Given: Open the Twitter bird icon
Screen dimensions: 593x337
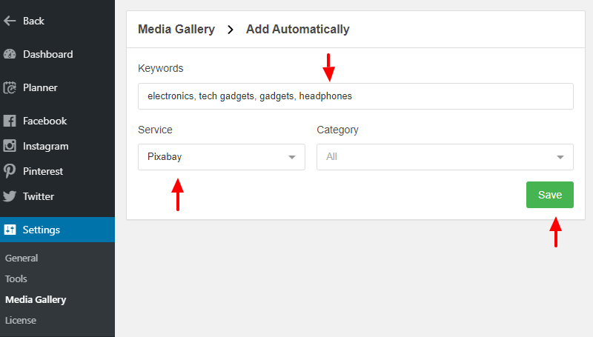Looking at the screenshot, I should click(x=10, y=196).
